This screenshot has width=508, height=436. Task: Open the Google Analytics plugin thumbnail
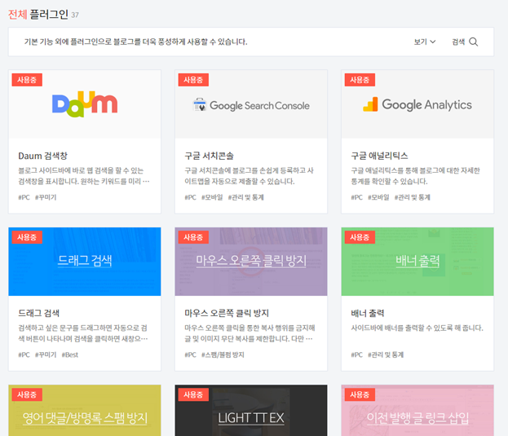[x=417, y=104]
